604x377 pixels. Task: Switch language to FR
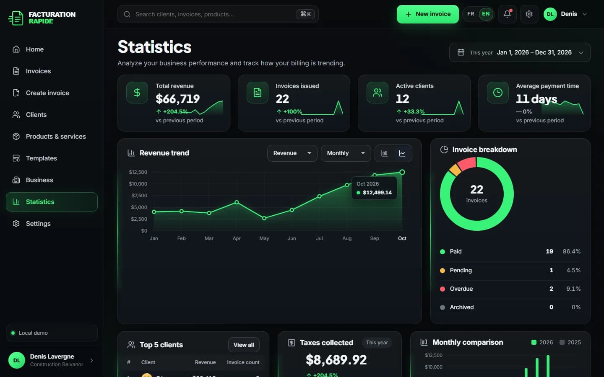coord(471,14)
